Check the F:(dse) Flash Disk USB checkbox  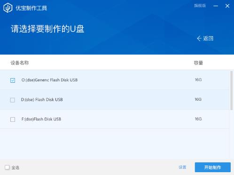[x=13, y=119]
